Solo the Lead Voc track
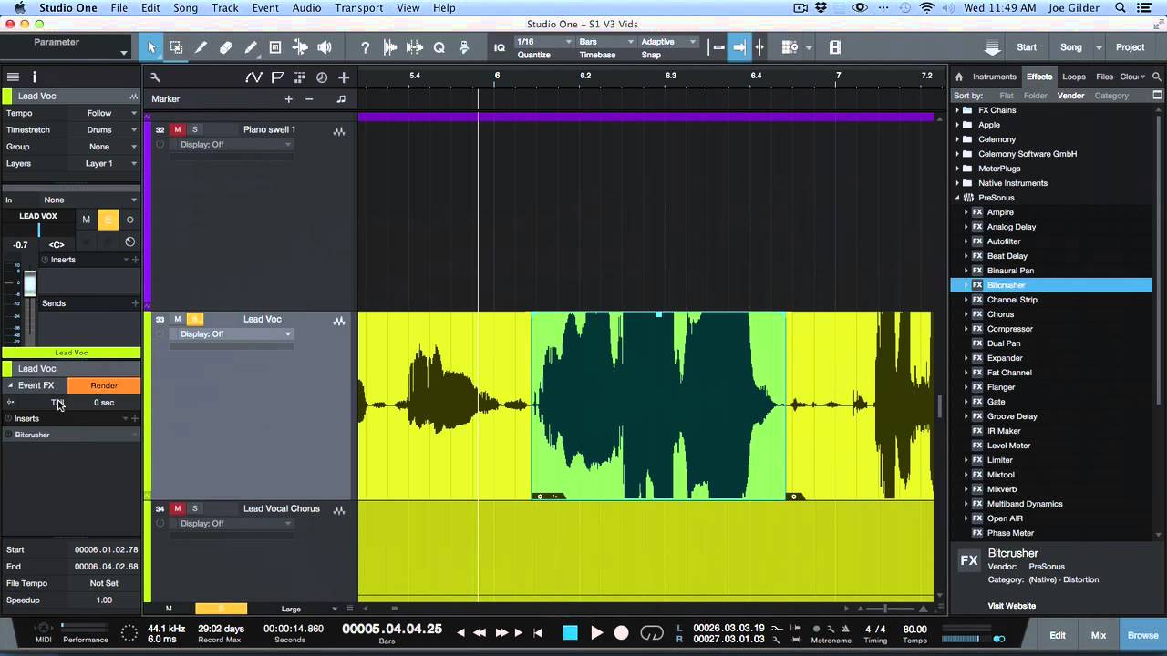 tap(195, 319)
